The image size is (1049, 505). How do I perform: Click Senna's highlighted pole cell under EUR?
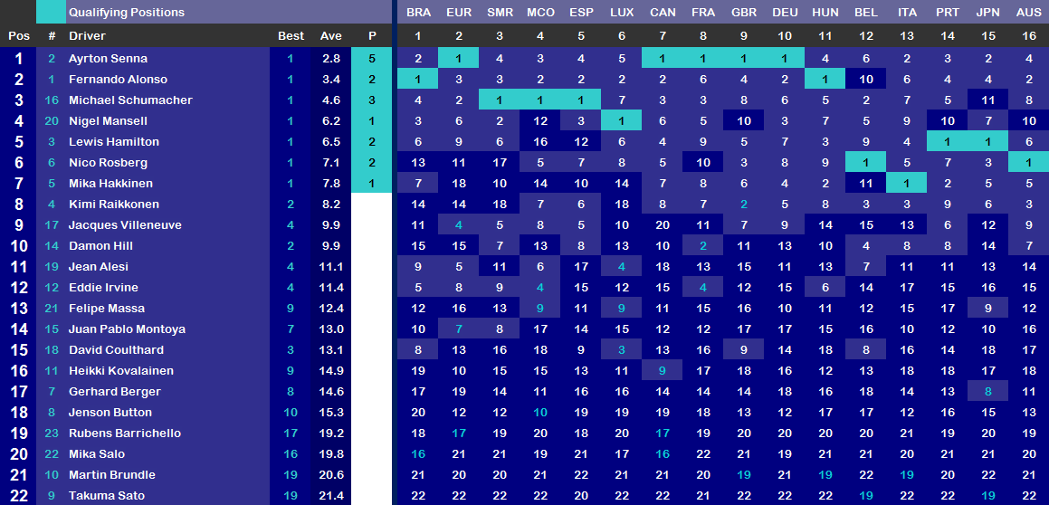pos(458,59)
